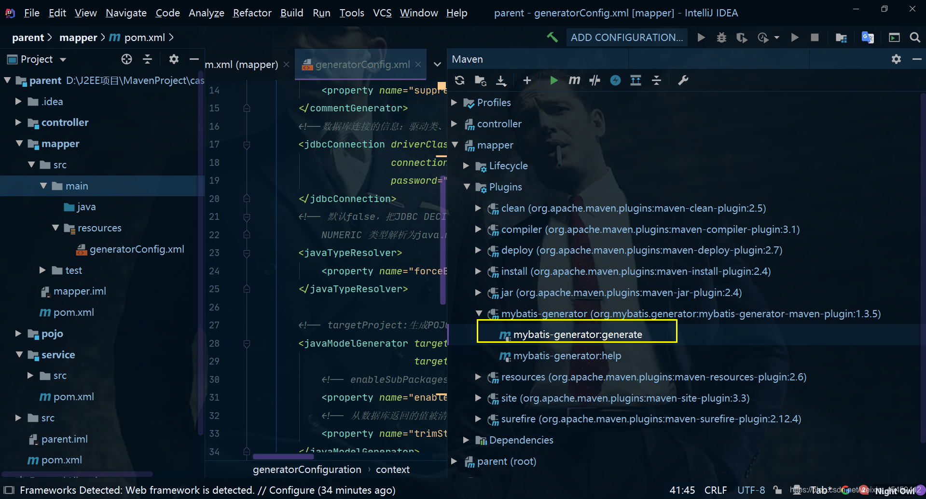Click Reimport All Maven Projects icon
926x499 pixels.
pos(459,81)
